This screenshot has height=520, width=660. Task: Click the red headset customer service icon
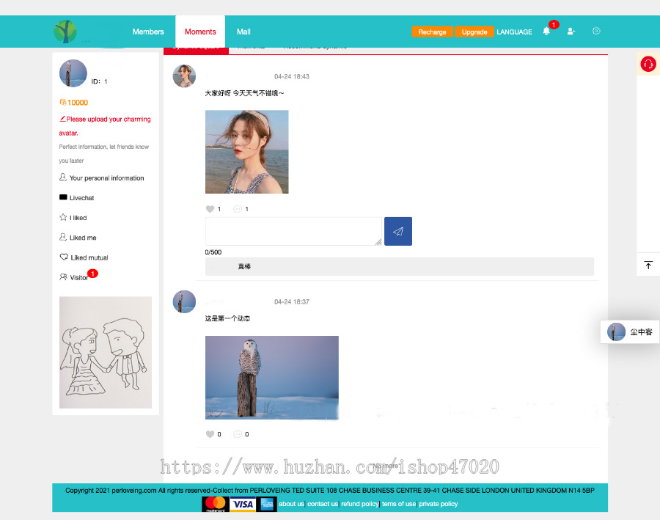pyautogui.click(x=648, y=64)
